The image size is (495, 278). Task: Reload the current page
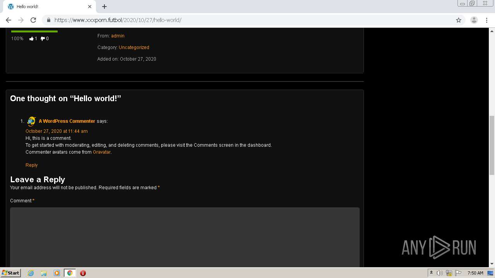coord(33,20)
